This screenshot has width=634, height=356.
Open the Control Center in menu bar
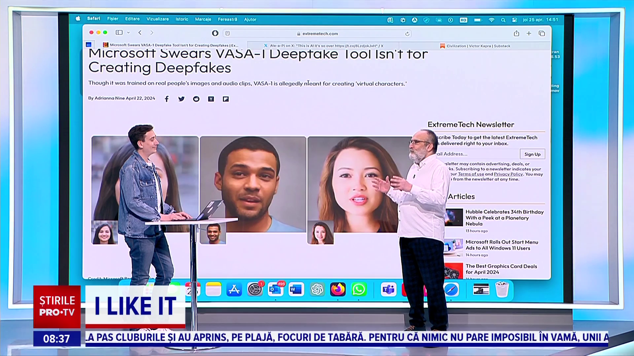coord(514,20)
